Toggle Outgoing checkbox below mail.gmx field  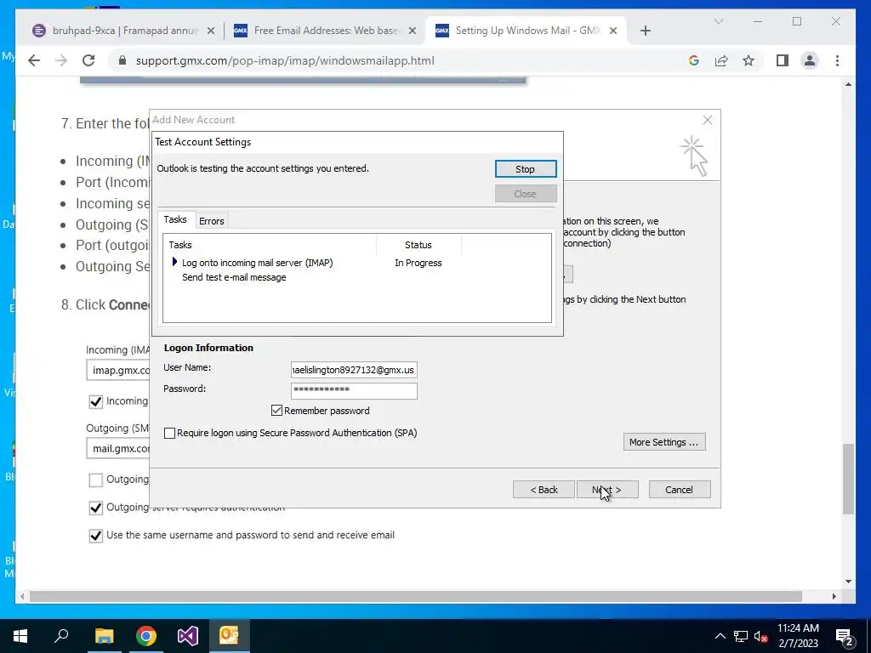[95, 480]
